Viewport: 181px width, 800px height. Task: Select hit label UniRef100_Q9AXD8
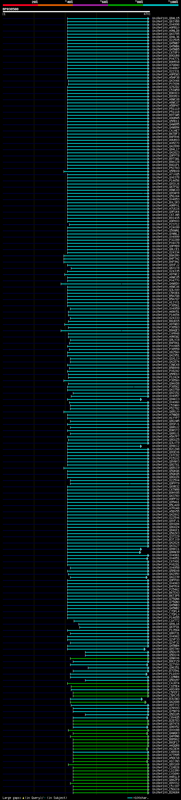(x=166, y=384)
